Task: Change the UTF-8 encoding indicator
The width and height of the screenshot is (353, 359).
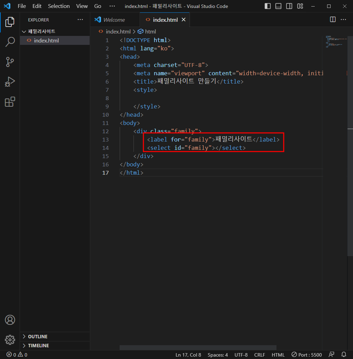Action: point(241,355)
